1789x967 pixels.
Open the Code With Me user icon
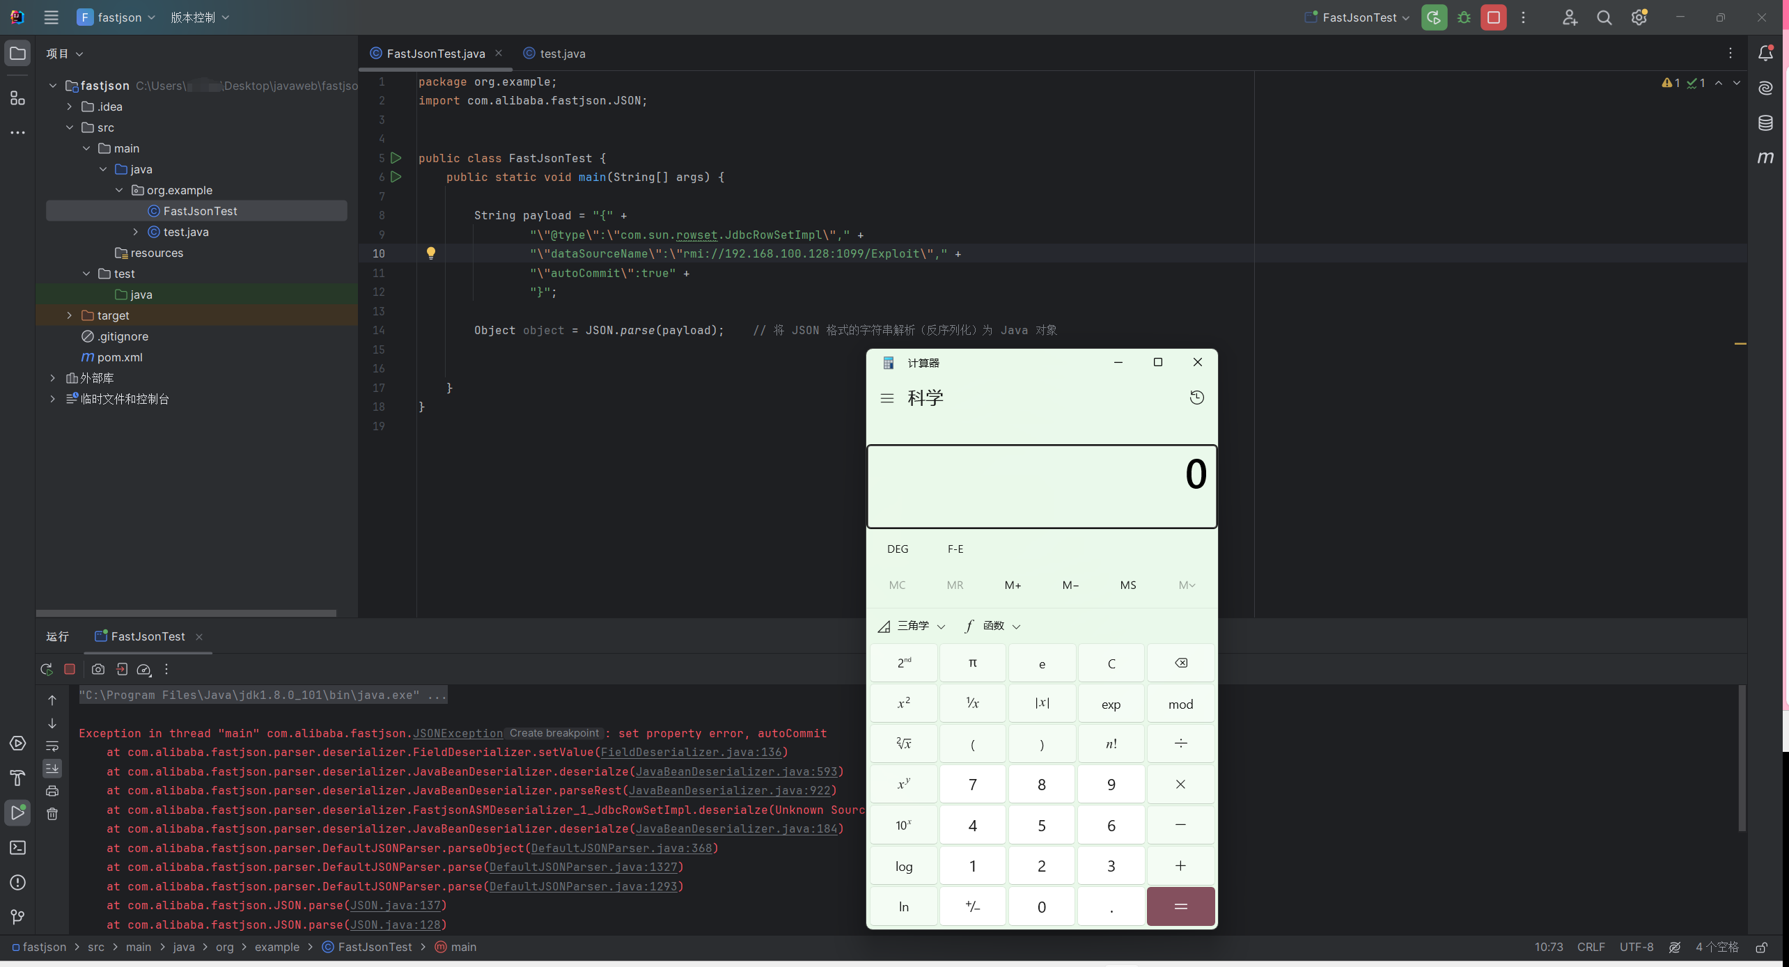[1570, 17]
